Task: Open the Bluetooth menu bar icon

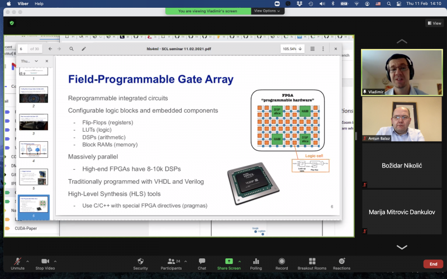Action: 332,4
